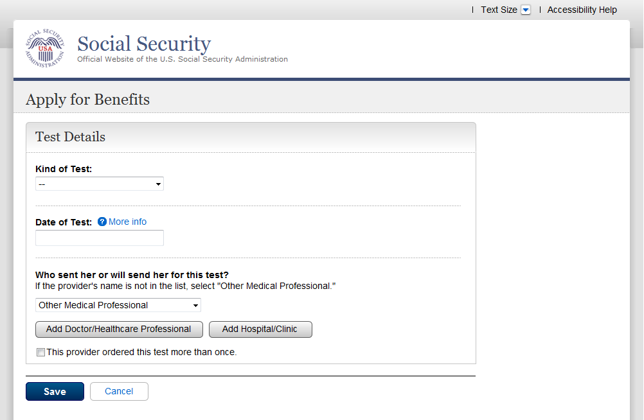Click the Cancel button
Viewport: 644px width, 420px height.
pos(119,392)
